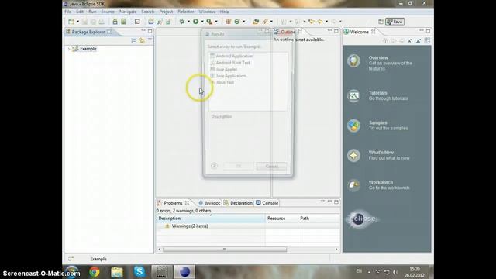Open the Help menu
Image resolution: width=496 pixels, height=279 pixels.
coord(224,12)
